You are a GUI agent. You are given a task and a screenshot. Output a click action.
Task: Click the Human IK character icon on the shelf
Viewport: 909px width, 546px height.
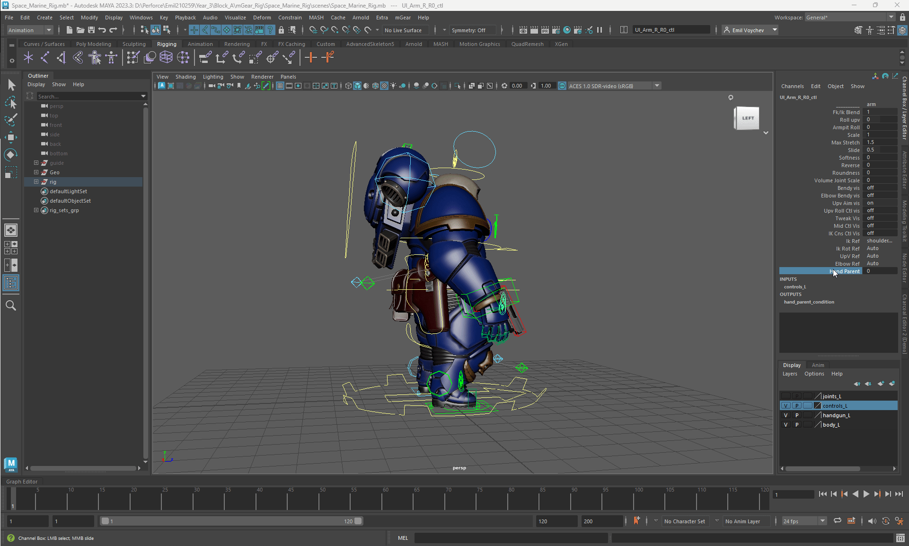[x=111, y=57]
